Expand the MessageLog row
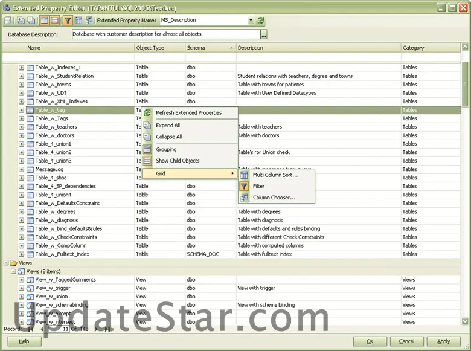This screenshot has height=351, width=471. point(21,170)
